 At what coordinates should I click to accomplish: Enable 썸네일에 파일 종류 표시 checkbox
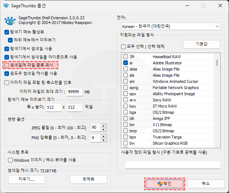(7, 65)
